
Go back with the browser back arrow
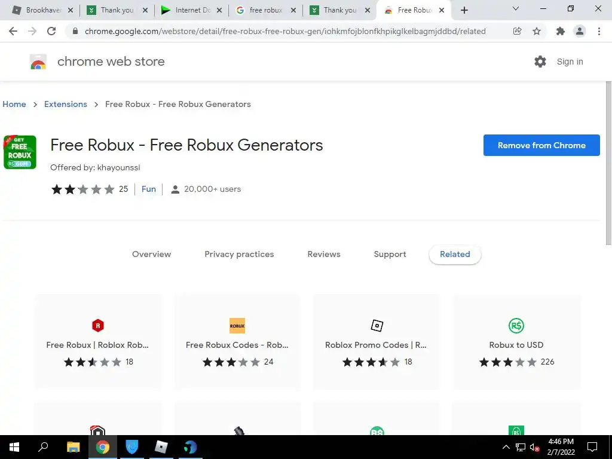tap(13, 31)
